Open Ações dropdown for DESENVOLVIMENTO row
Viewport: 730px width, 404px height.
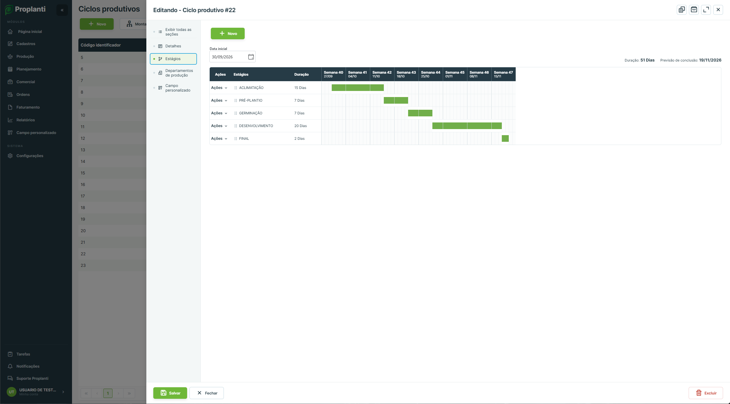coord(219,126)
